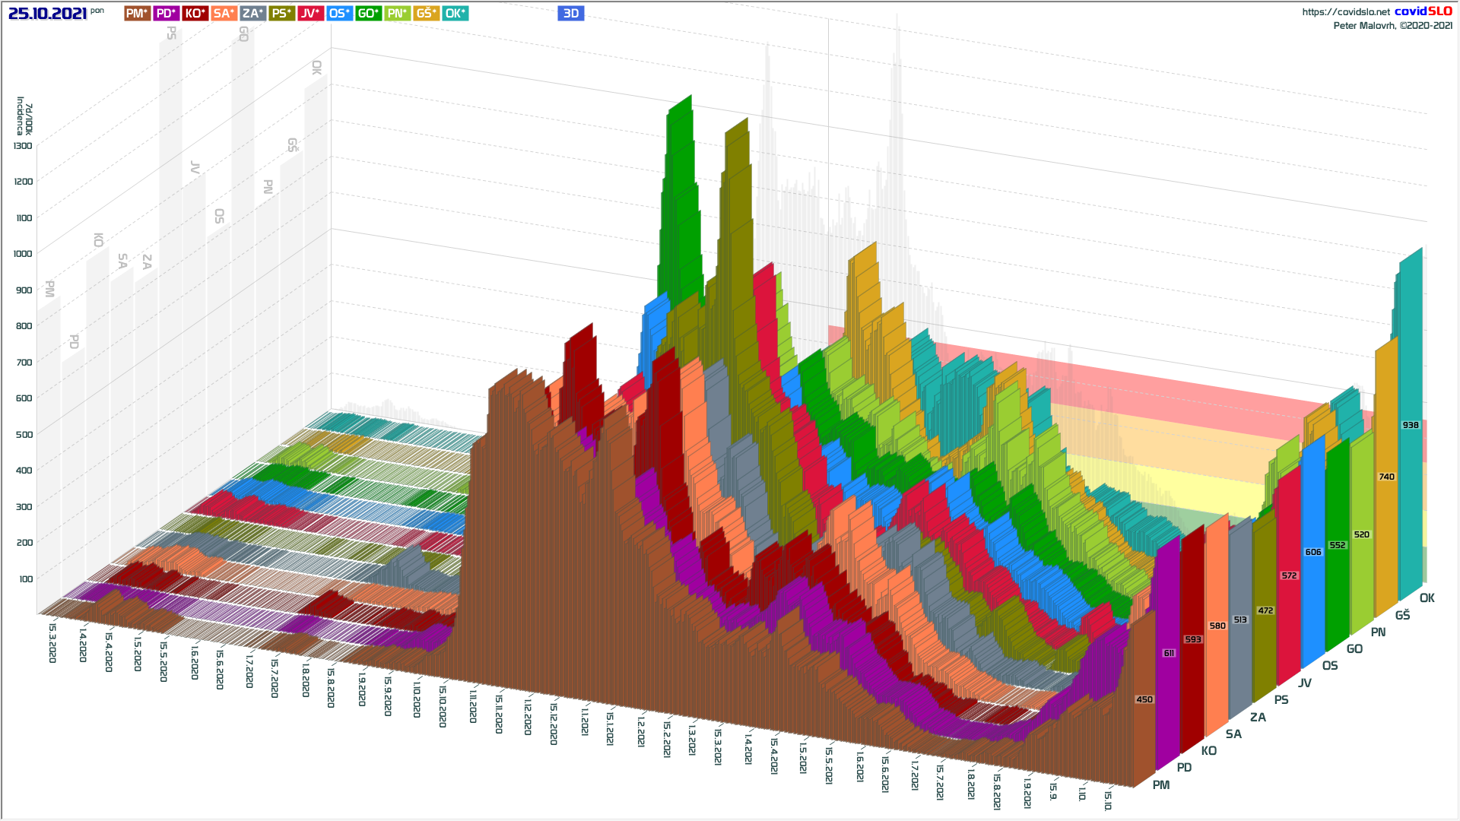Toggle the olive PS region button
This screenshot has height=821, width=1460.
click(281, 13)
